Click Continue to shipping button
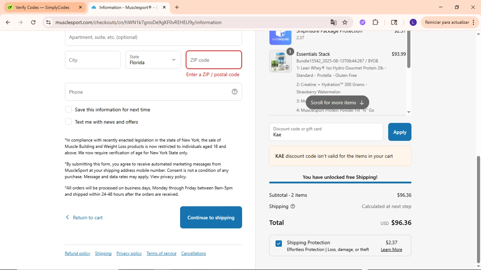Viewport: 481px width, 270px height. coord(211,217)
